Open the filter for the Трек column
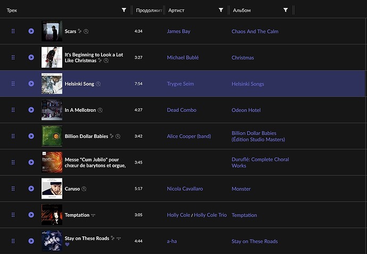The width and height of the screenshot is (367, 254). click(124, 10)
